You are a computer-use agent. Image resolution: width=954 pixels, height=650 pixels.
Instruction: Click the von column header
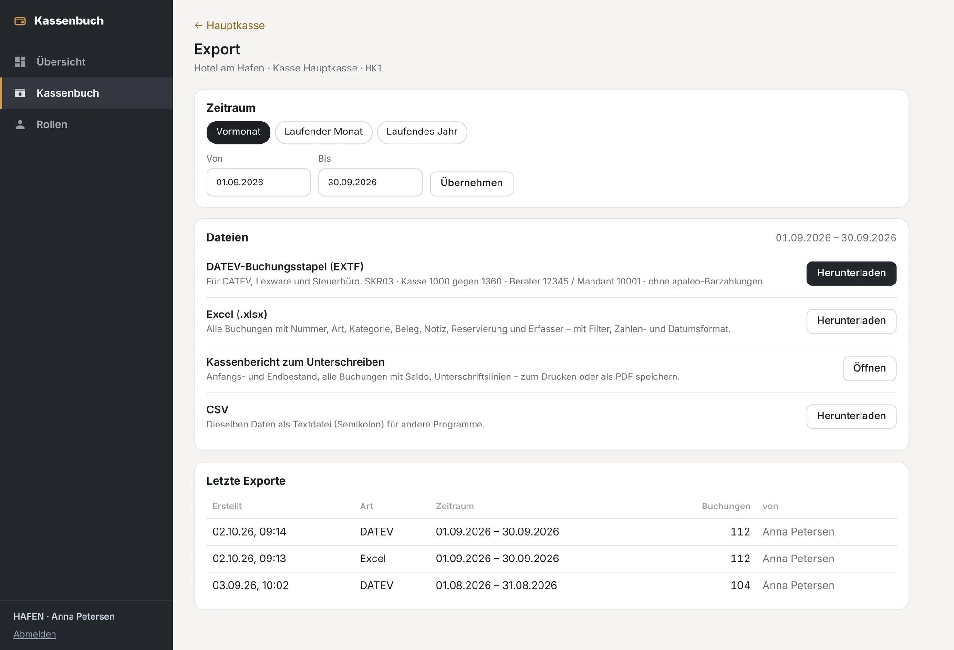[x=770, y=506]
